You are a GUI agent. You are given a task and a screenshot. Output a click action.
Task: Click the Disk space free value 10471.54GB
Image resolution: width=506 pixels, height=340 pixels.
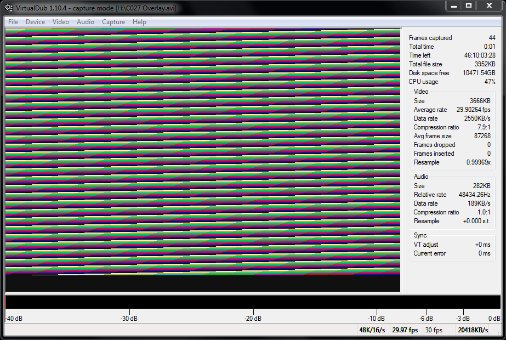479,72
